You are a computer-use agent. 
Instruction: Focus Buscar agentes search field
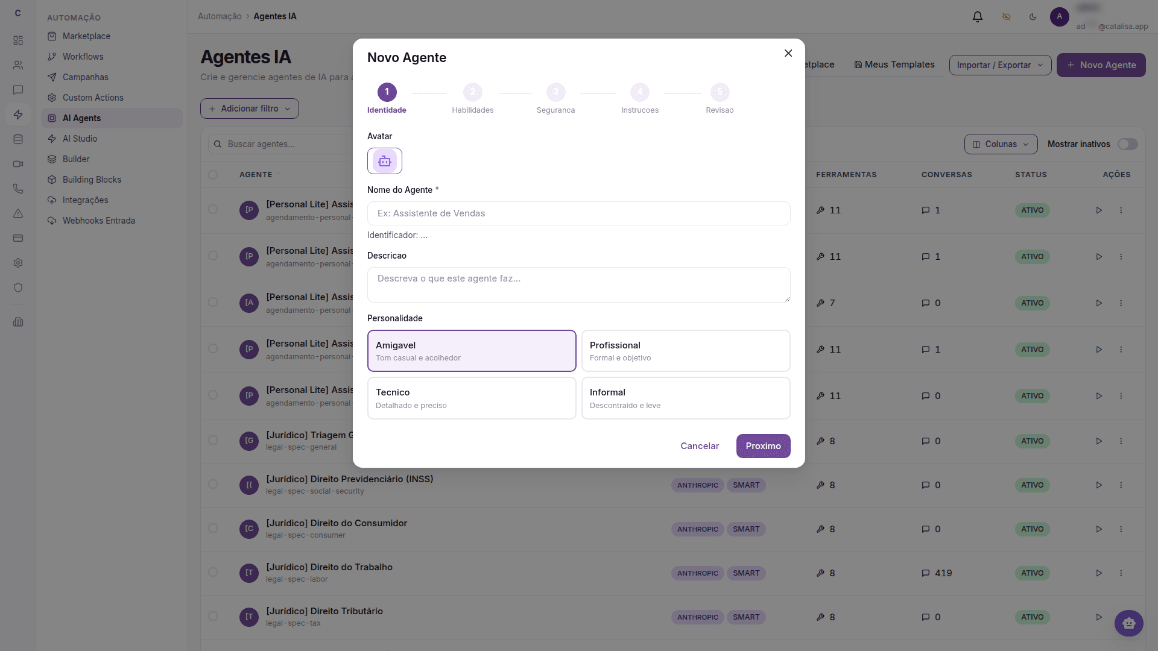tap(280, 144)
